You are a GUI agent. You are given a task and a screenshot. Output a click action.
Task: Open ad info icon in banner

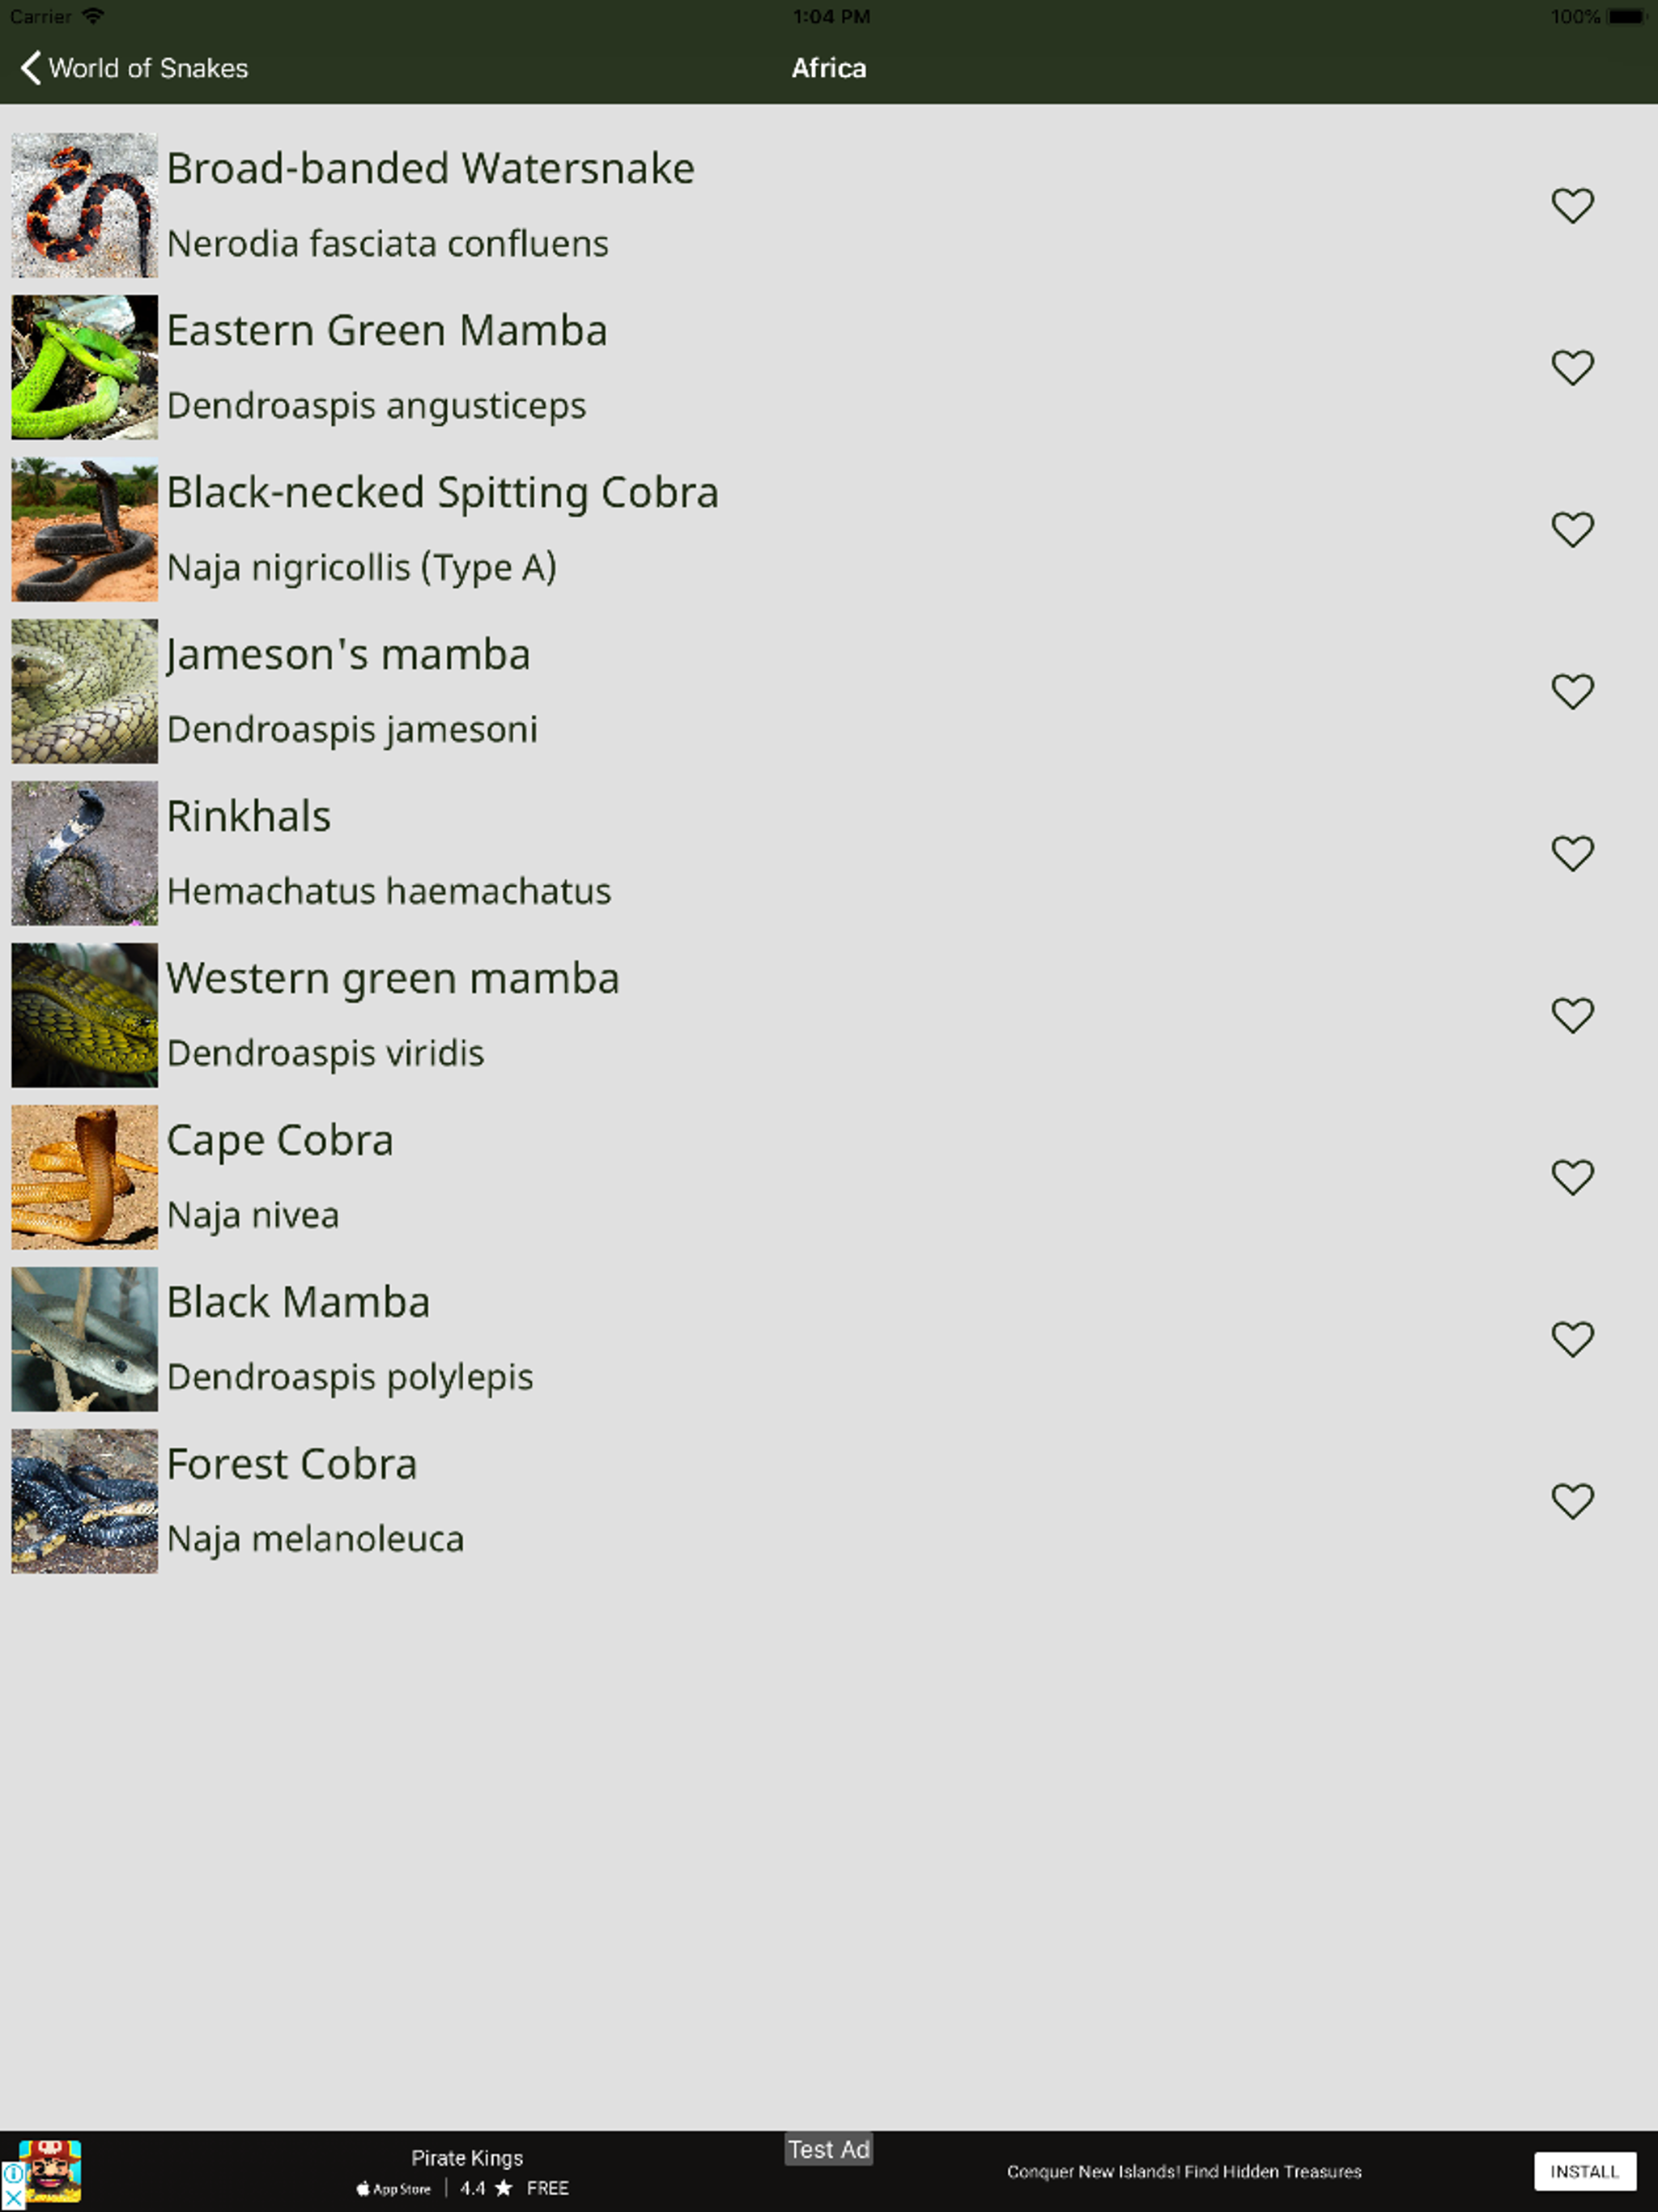(13, 2172)
